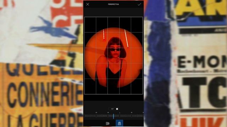This screenshot has width=227, height=127.
Task: Click the photo preview inside the grid
Action: tap(113, 56)
